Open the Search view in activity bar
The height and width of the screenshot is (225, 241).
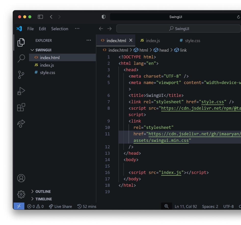tap(21, 58)
